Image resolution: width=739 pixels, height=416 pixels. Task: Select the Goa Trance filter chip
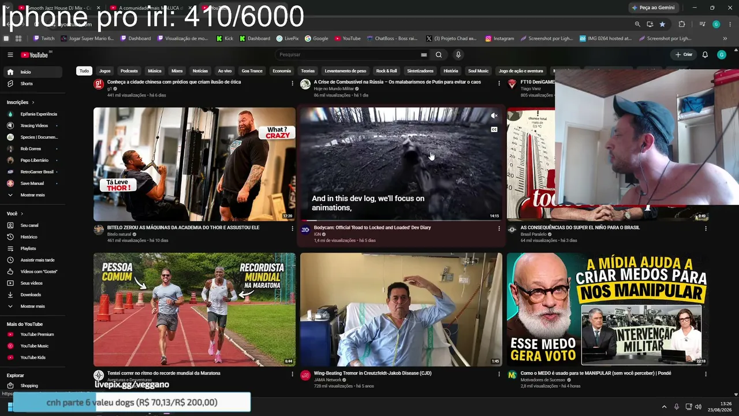point(252,71)
